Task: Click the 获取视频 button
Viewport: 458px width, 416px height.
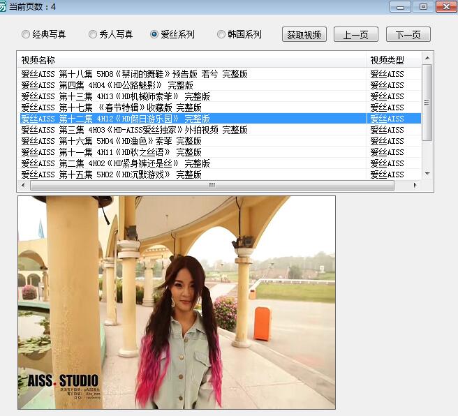Action: (x=304, y=34)
